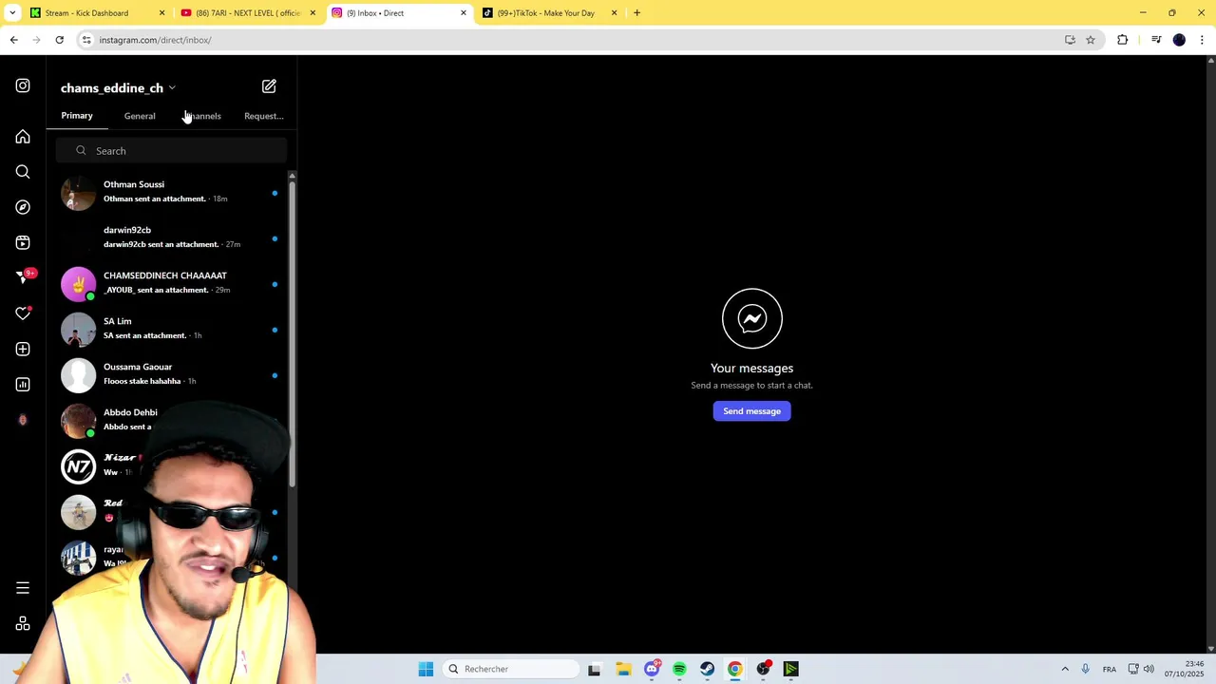Click the Instagram logo in the sidebar

point(23,85)
